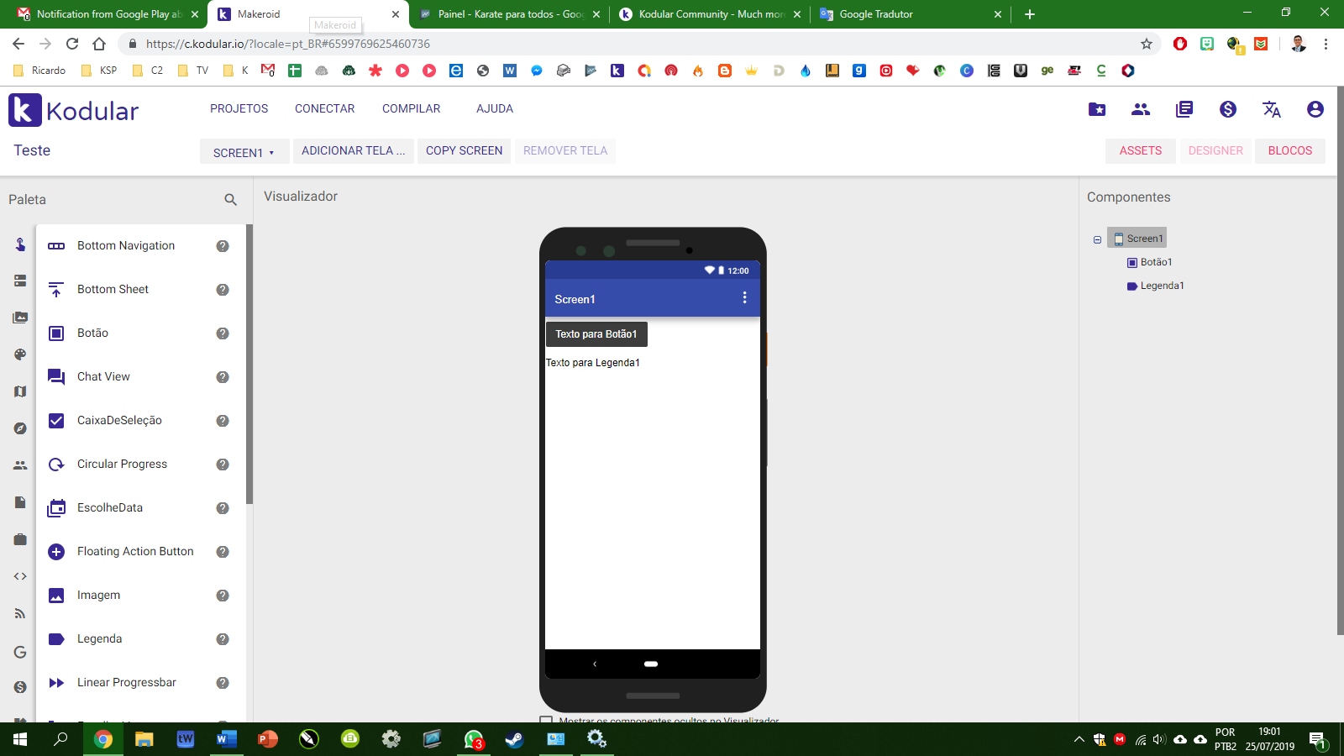Image resolution: width=1344 pixels, height=756 pixels.
Task: Open the palette search magnifier
Action: 230,200
